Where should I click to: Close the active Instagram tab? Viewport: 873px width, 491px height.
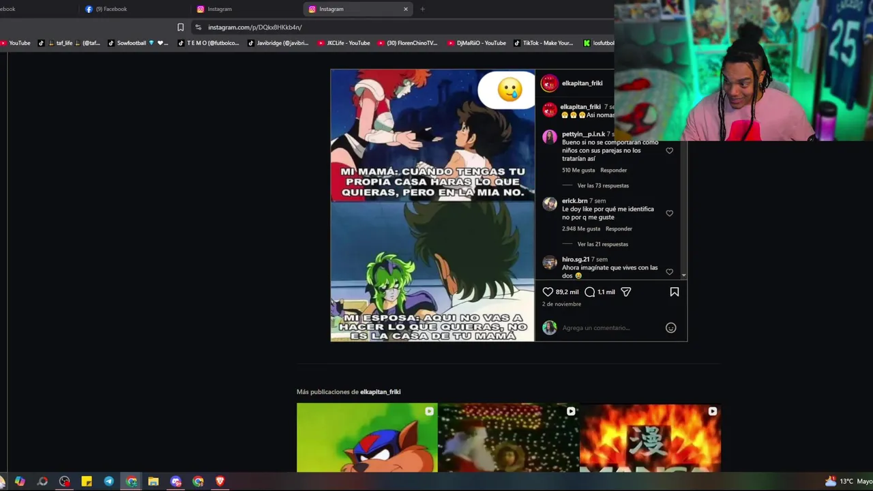tap(406, 9)
